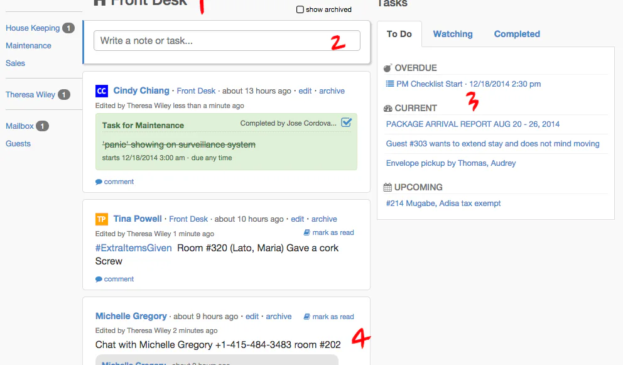
Task: Click Front Desk link in Cindy Chiang's post
Action: (x=196, y=91)
